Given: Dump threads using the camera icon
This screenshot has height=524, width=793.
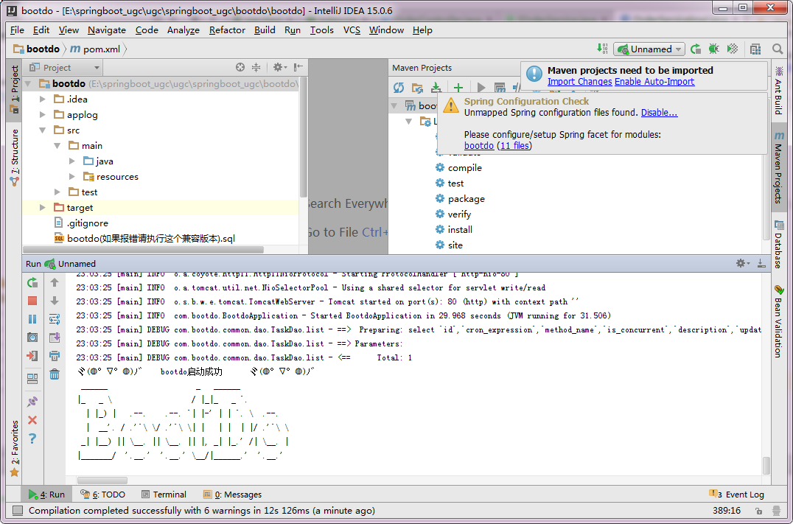Looking at the screenshot, I should point(32,338).
